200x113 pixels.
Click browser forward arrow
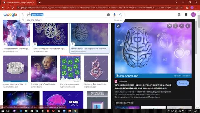pyautogui.click(x=8, y=8)
